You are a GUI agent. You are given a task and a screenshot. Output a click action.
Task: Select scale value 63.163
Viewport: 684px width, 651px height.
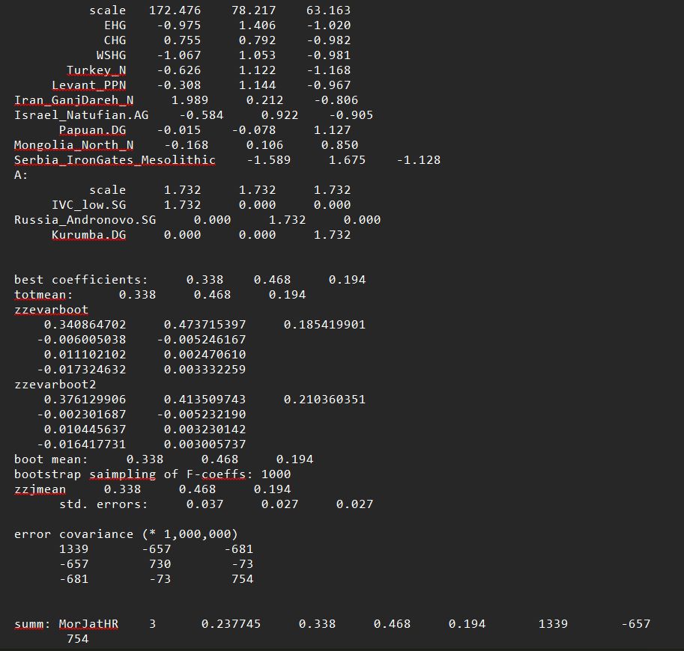tap(328, 10)
